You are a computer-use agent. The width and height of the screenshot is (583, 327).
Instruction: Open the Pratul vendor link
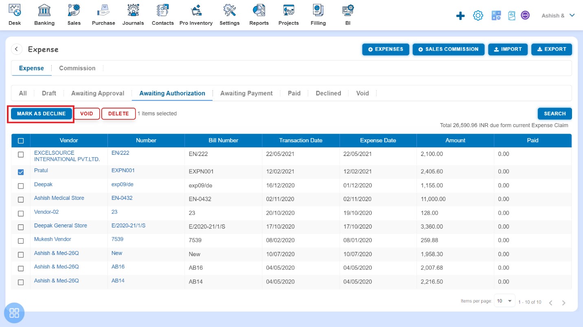click(41, 171)
